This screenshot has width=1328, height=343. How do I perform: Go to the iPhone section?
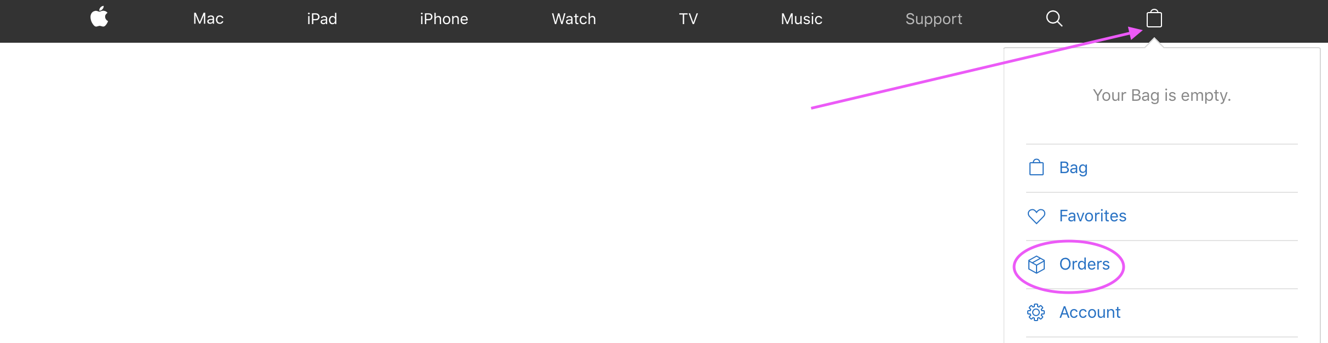click(x=444, y=19)
